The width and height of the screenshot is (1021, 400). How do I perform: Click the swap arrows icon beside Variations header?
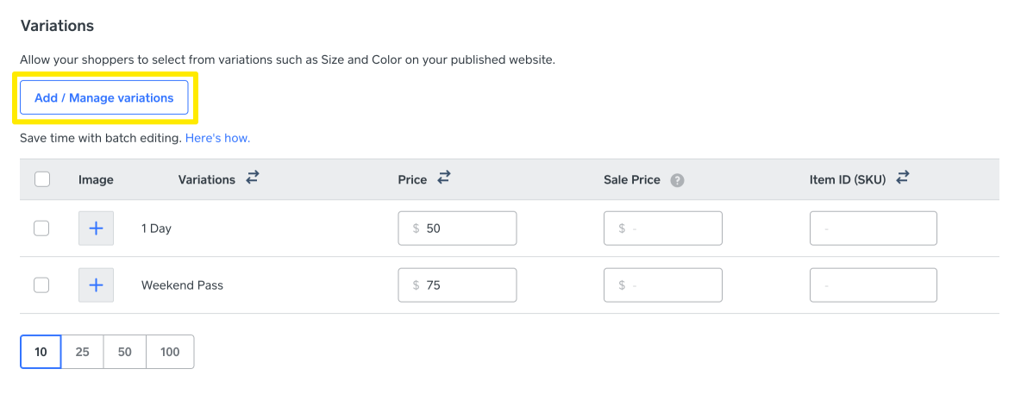[253, 178]
